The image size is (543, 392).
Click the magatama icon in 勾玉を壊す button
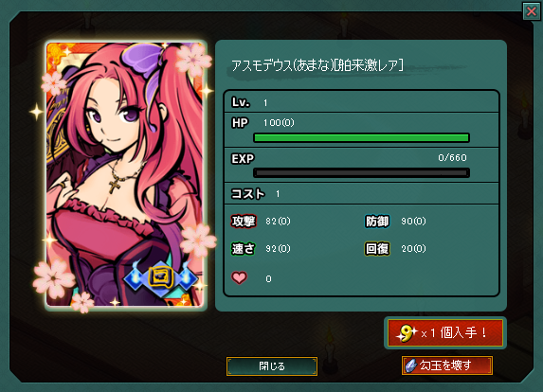coord(410,365)
